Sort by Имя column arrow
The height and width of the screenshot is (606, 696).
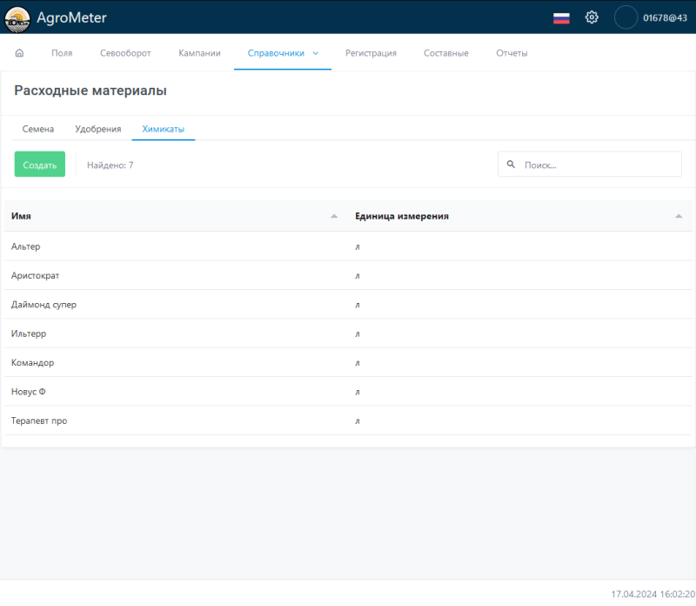334,216
